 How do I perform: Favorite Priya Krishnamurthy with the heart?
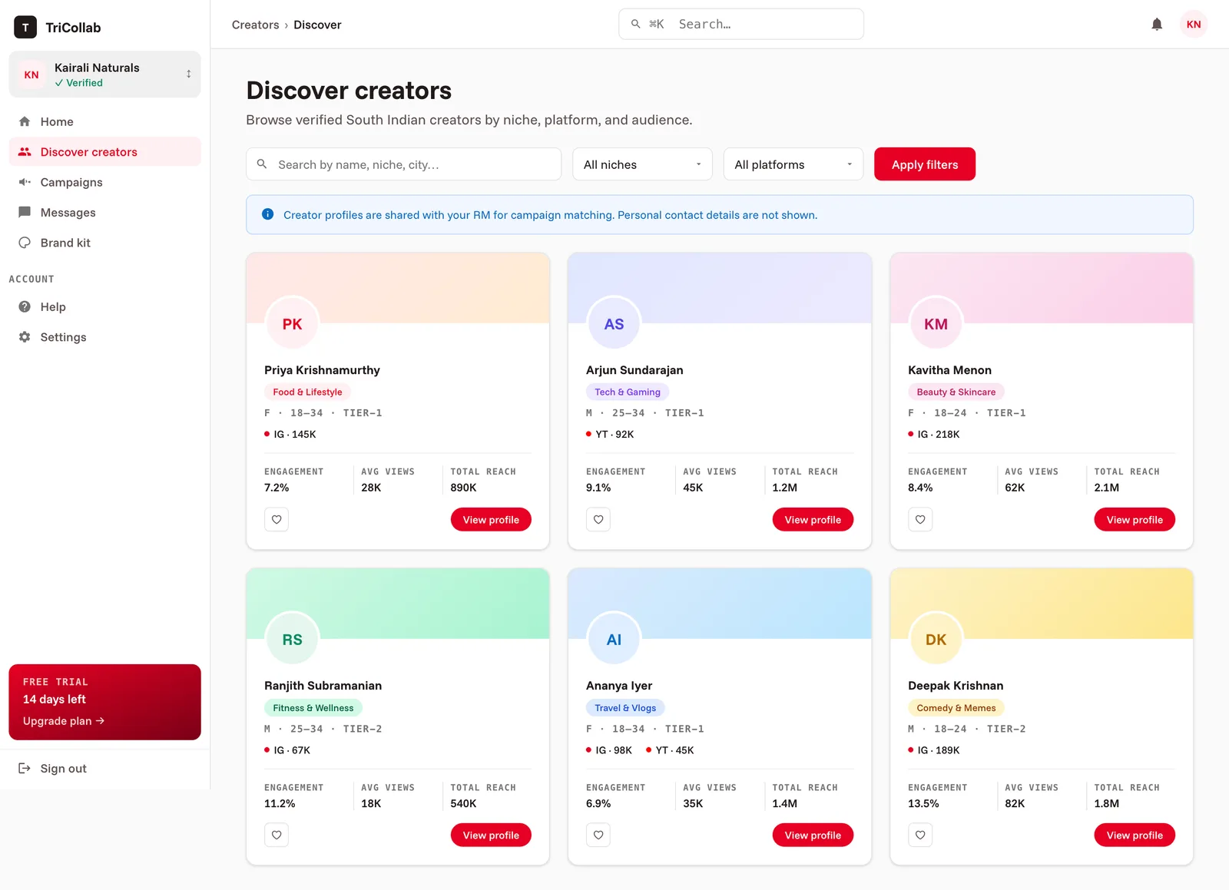tap(277, 520)
